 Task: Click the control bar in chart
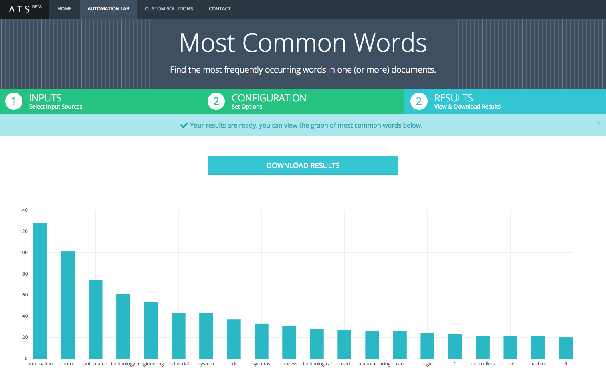tap(68, 305)
